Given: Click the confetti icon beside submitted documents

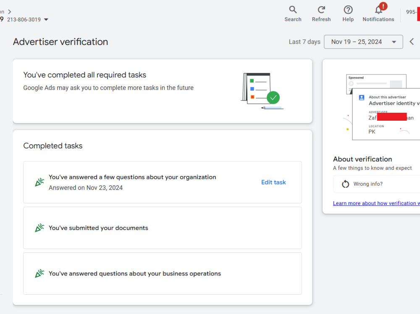Looking at the screenshot, I should [39, 228].
